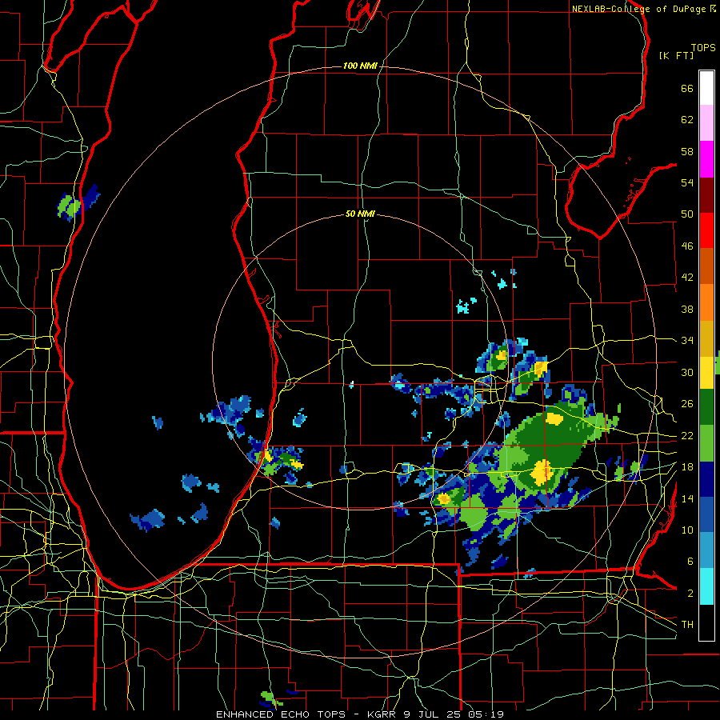Click the light green 26 K FT legend swatch
This screenshot has height=720, width=720.
pos(706,443)
